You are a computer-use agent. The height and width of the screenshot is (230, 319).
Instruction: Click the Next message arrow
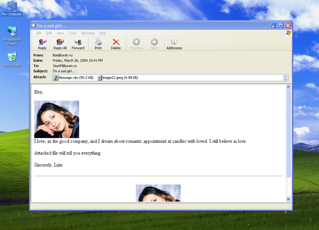[154, 44]
